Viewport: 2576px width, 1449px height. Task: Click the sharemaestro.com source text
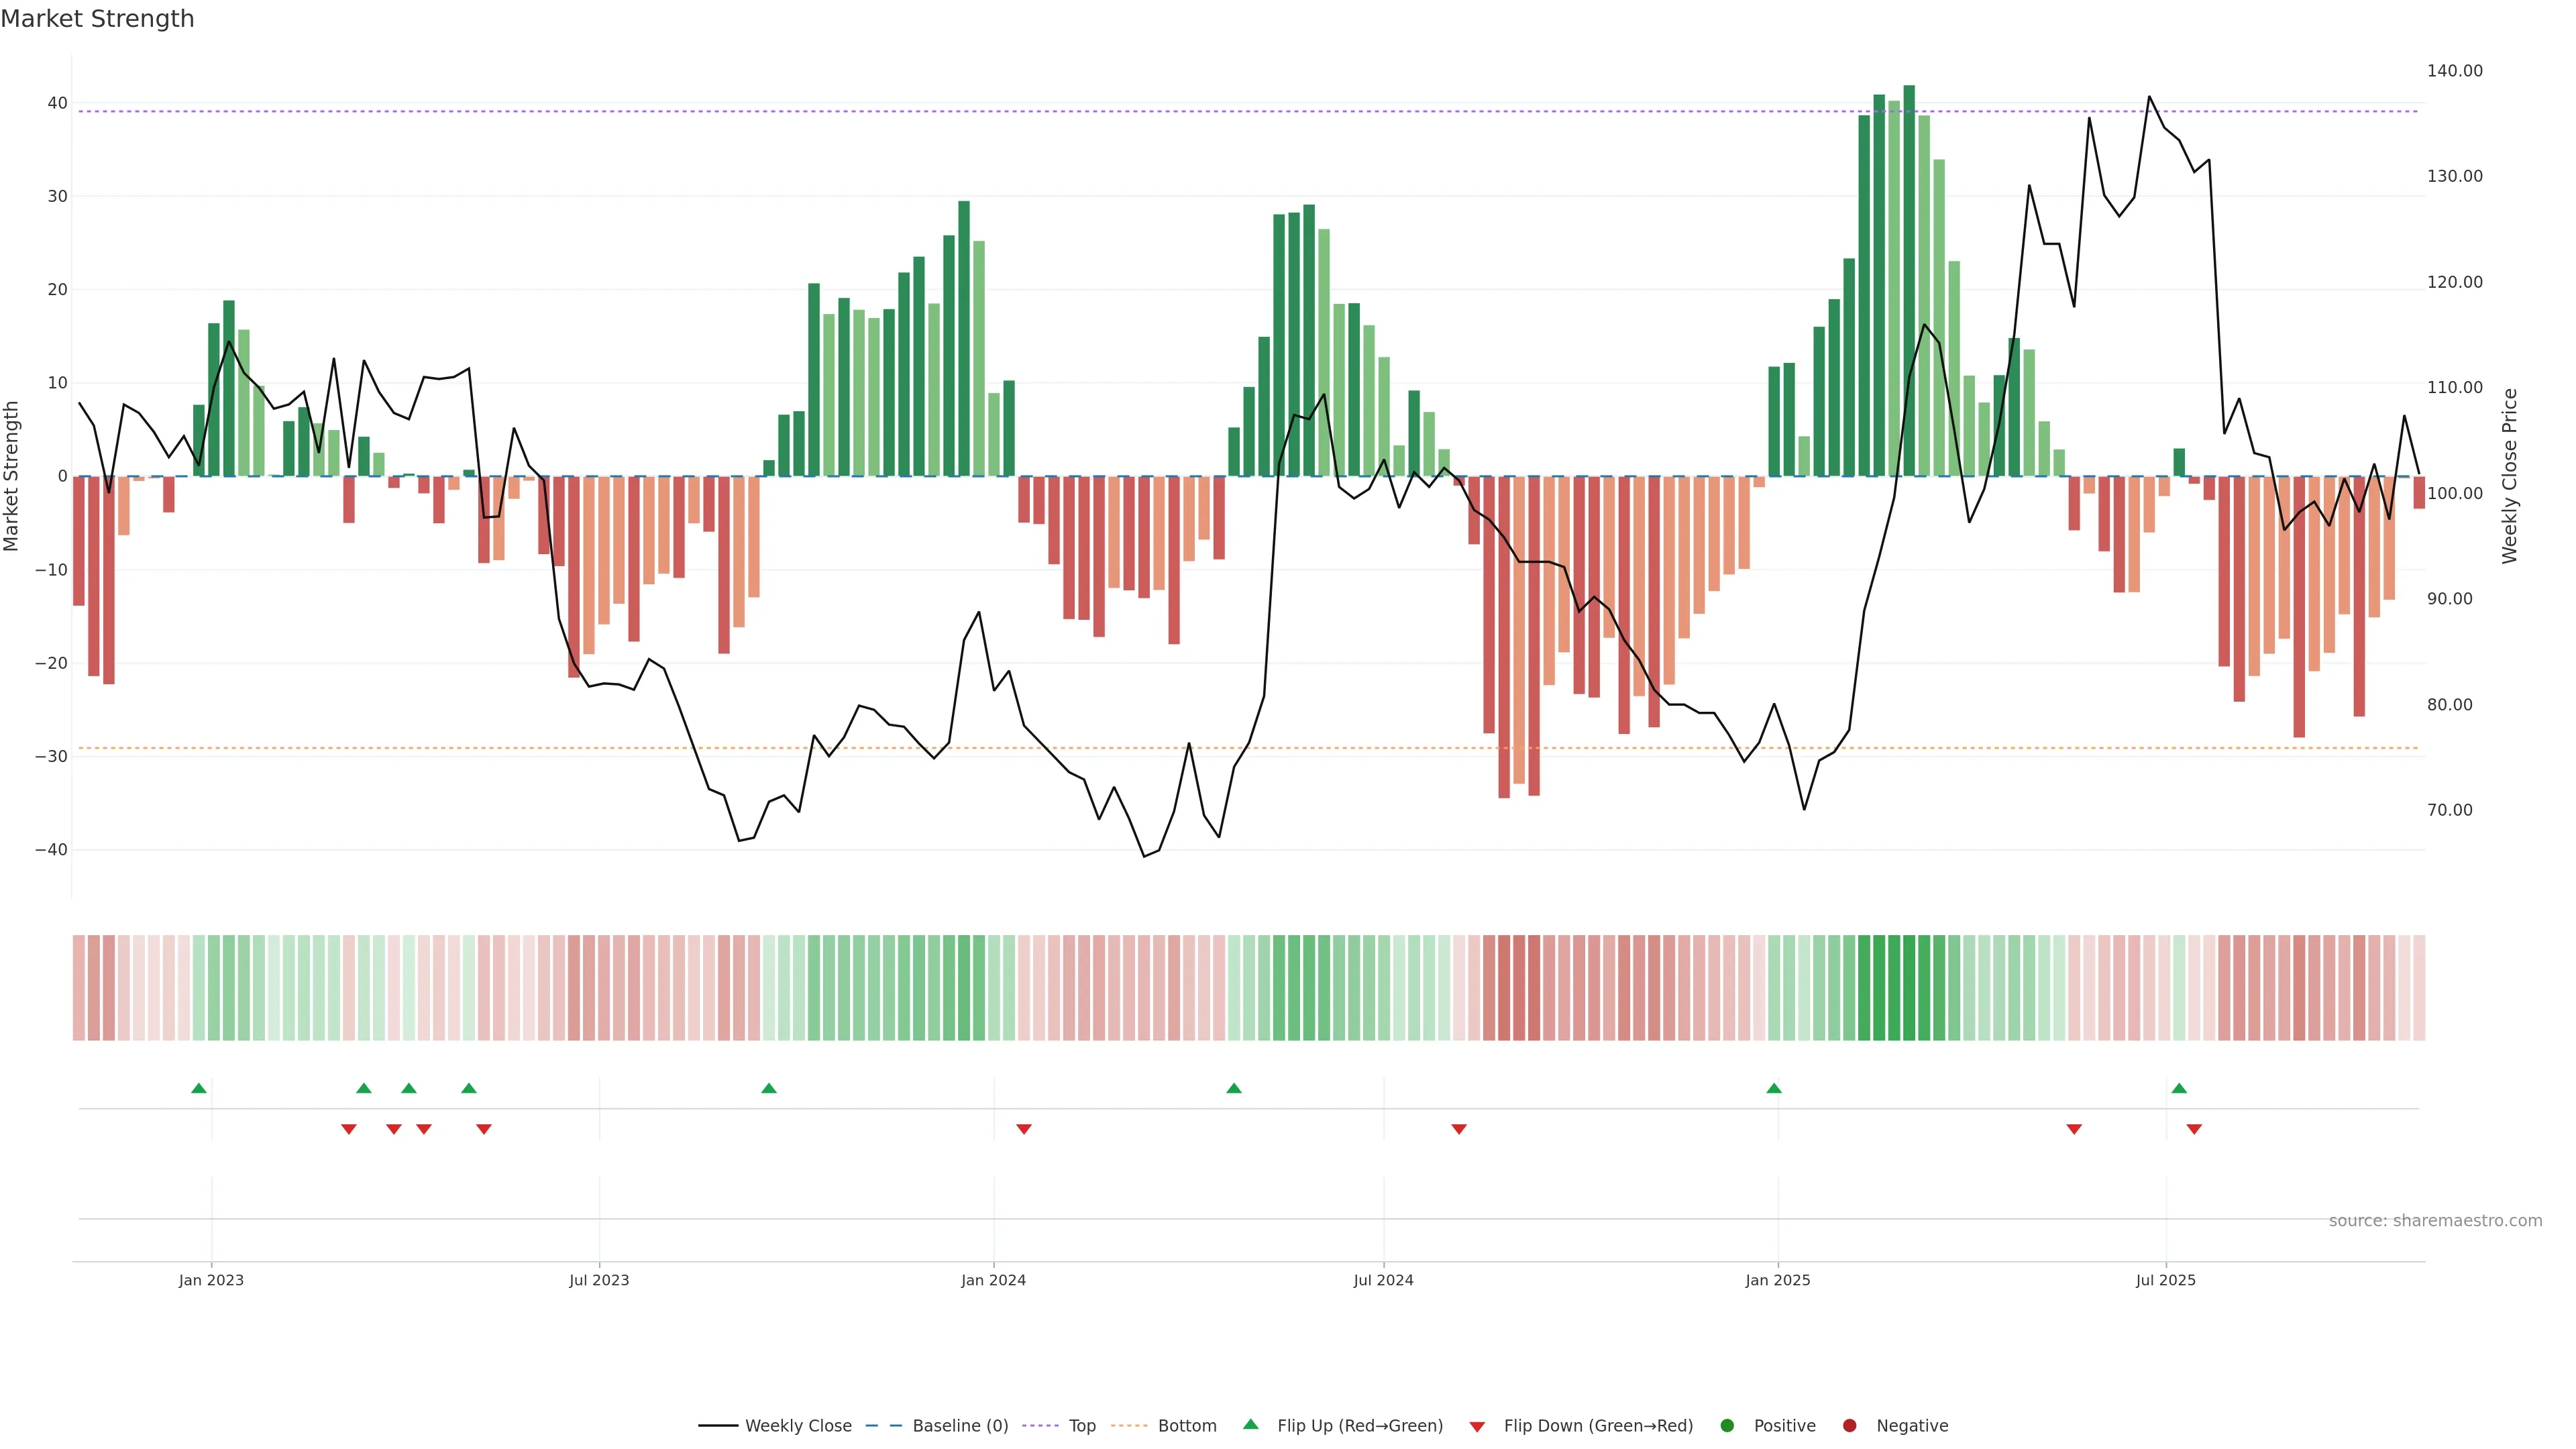pos(2435,1220)
